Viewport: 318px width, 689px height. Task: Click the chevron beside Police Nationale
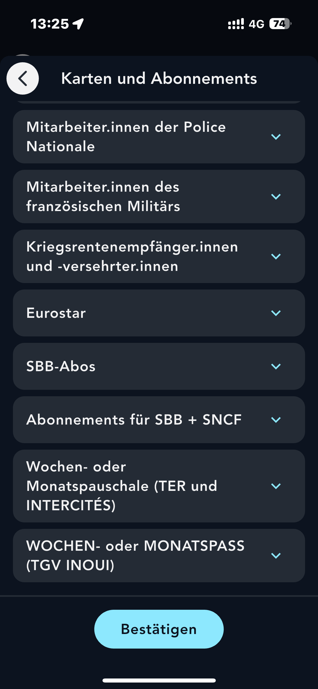[x=276, y=137]
